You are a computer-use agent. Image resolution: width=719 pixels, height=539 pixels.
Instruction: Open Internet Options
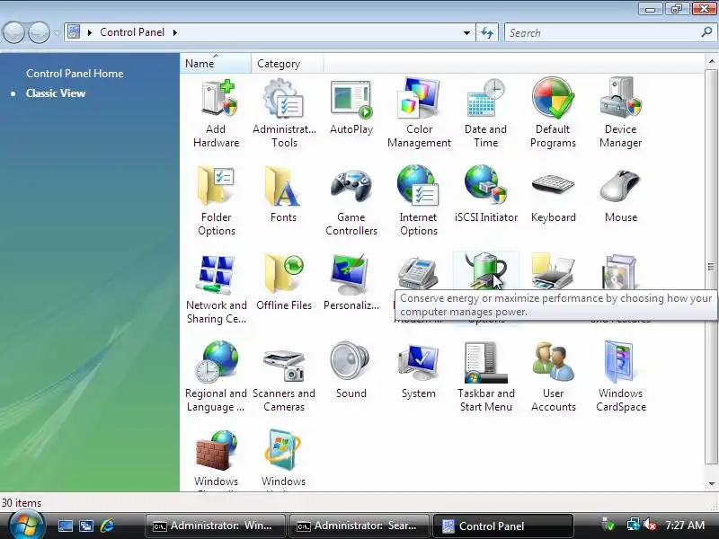coord(418,201)
